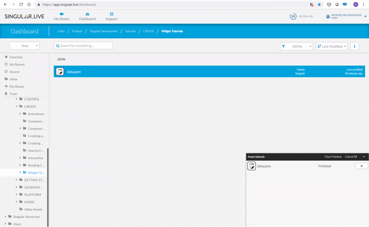Go to Projects breadcrumb
369x227 pixels.
[x=77, y=31]
